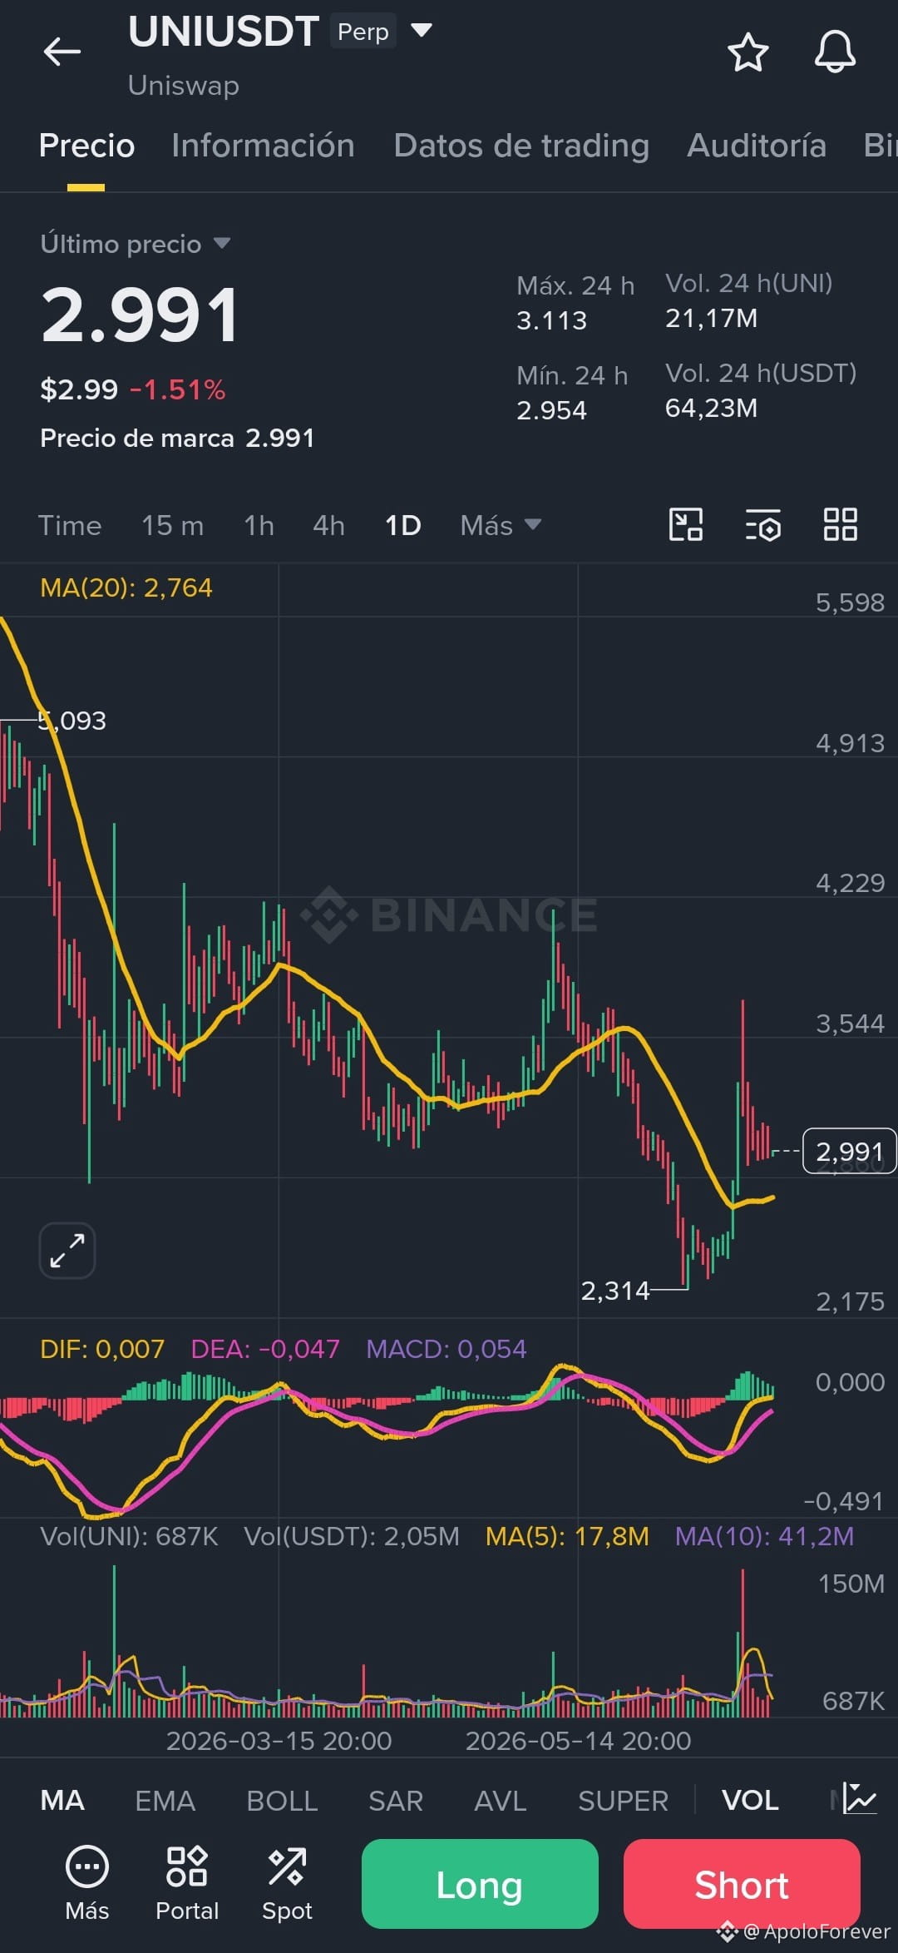Tap the Vol. 24 h(UNI) 21,17M value
898x1953 pixels.
(711, 319)
